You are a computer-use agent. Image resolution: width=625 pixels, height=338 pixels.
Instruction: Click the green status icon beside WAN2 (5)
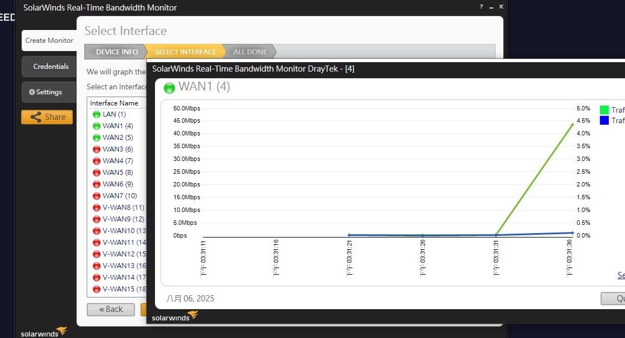tap(97, 138)
